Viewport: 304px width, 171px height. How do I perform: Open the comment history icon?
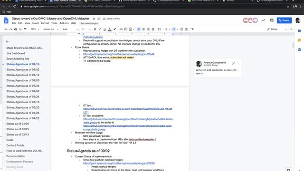point(271,20)
